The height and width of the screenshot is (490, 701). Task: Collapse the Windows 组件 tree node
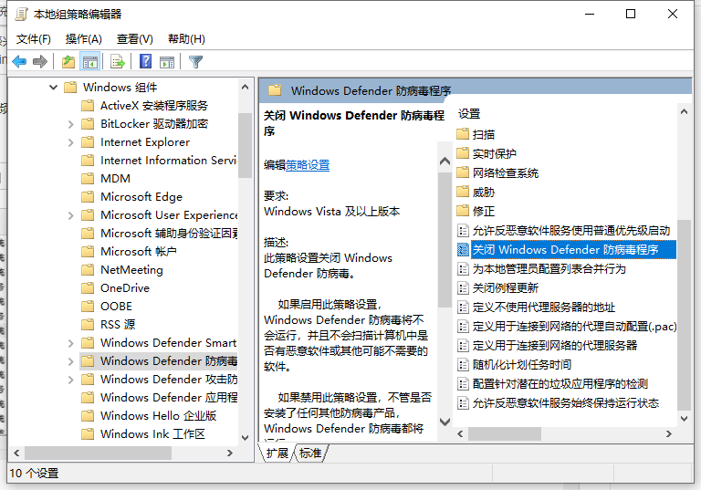click(54, 88)
